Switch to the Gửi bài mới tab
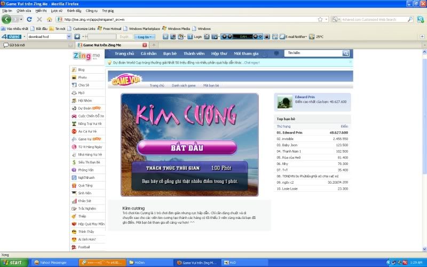The height and width of the screenshot is (267, 427). [x=37, y=45]
